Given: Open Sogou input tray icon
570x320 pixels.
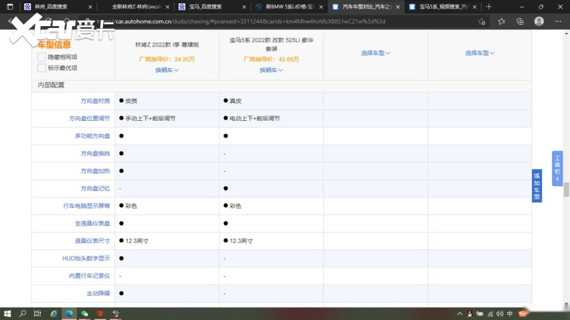Looking at the screenshot, I should 522,313.
